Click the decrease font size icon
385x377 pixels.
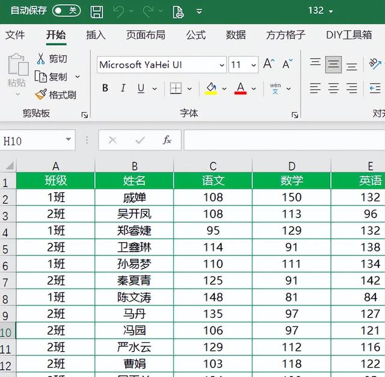[288, 64]
